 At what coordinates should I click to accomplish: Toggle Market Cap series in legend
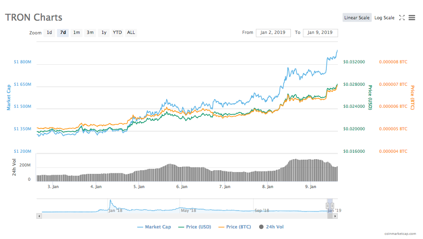pos(154,227)
